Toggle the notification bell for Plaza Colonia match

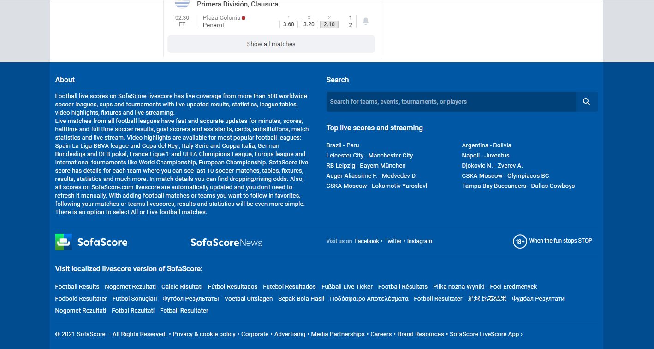366,21
